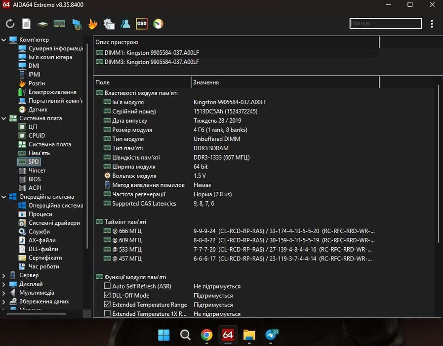
Task: Click the details pane vertical scrollbar
Action: [x=439, y=164]
